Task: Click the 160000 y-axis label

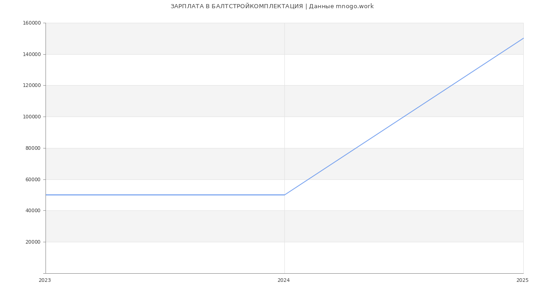Action: (x=33, y=23)
